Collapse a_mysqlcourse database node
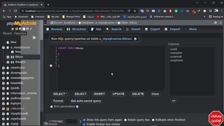This screenshot has width=224, height=126. click(x=3, y=48)
